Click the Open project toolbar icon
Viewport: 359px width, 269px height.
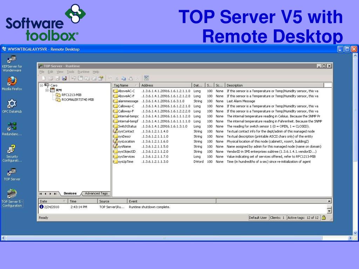(50, 78)
